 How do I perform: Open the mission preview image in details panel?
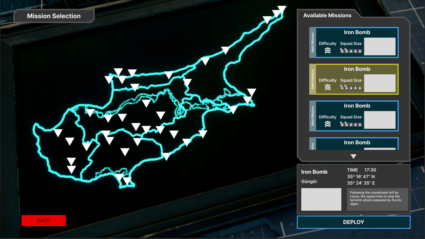321,199
